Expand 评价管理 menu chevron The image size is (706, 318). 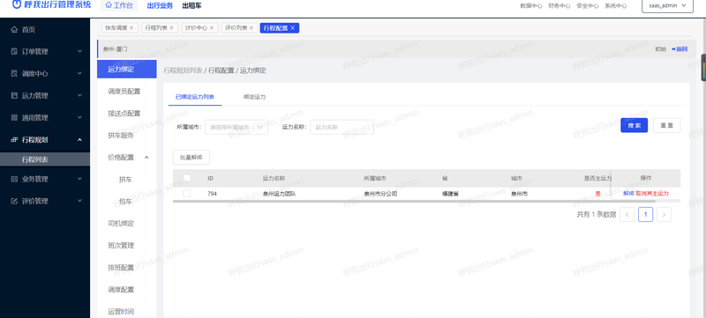[79, 201]
